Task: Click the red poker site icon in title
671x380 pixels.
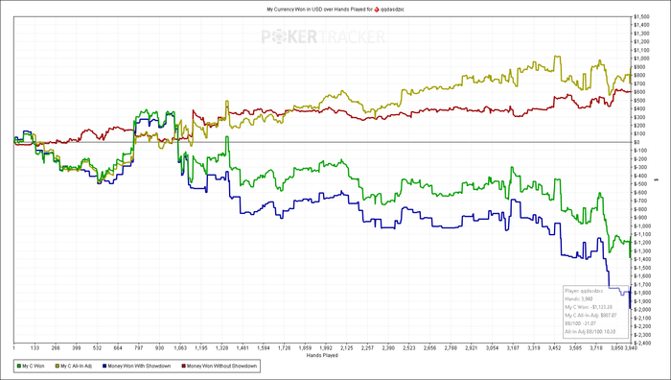Action: pos(377,9)
